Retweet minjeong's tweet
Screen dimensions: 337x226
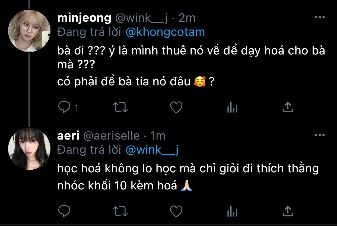coord(120,108)
